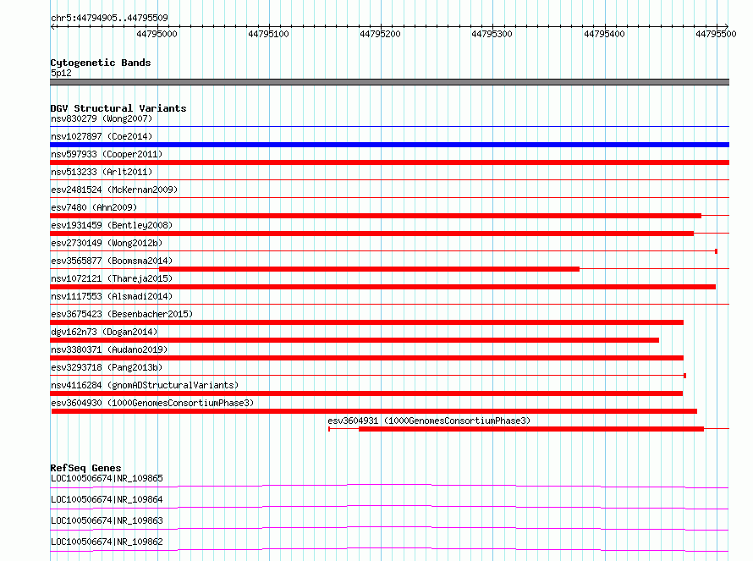
Task: Open variant esv7480 (Ahn2009) label
Action: (x=94, y=207)
